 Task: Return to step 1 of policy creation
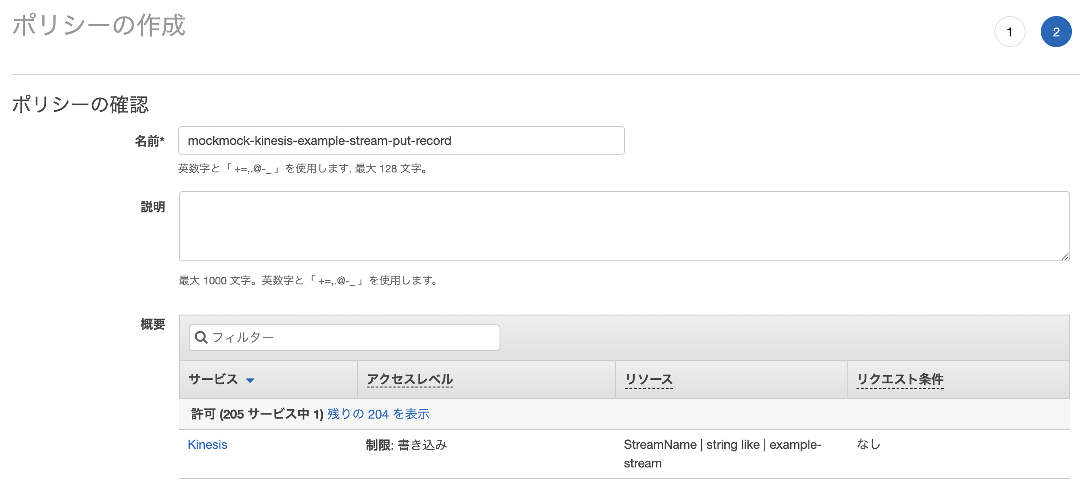pos(1010,32)
